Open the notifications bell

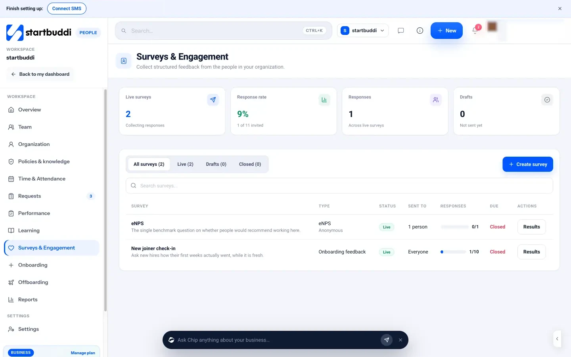(475, 30)
